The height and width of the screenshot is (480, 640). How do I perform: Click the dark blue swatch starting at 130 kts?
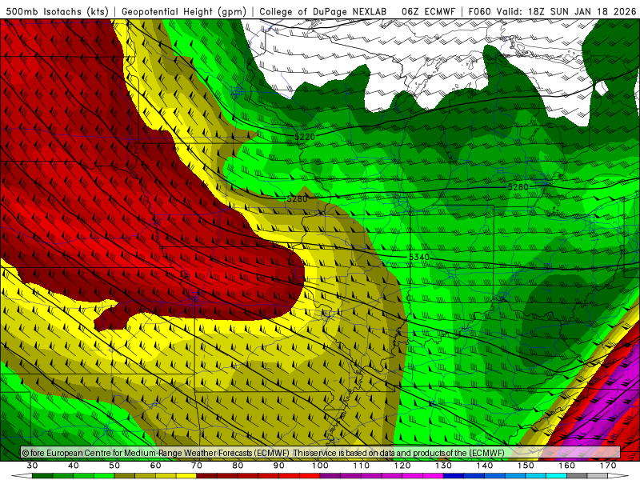pyautogui.click(x=454, y=476)
